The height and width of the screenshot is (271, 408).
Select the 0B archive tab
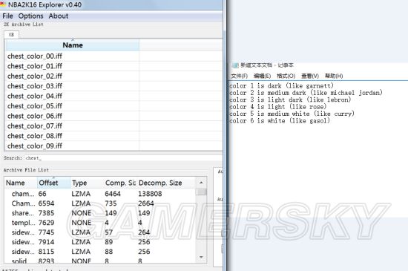click(11, 35)
